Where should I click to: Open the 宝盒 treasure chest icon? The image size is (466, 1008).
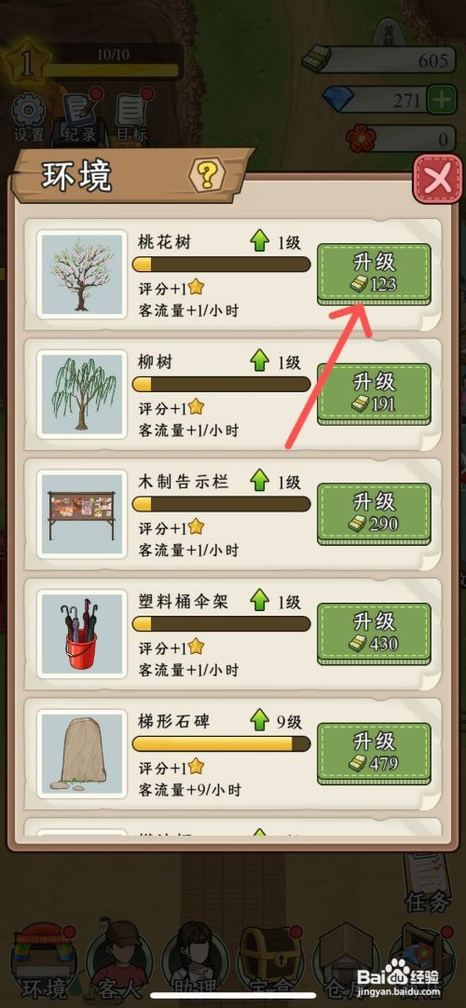(x=271, y=958)
